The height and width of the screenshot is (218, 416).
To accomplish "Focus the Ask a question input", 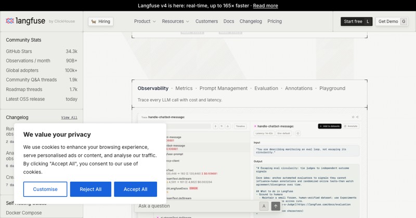I will coord(197,206).
